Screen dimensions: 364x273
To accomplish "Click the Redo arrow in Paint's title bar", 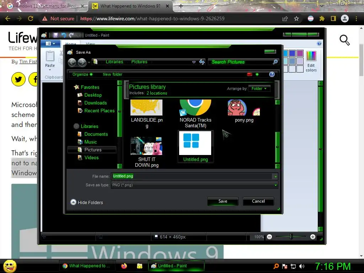I will click(x=71, y=35).
